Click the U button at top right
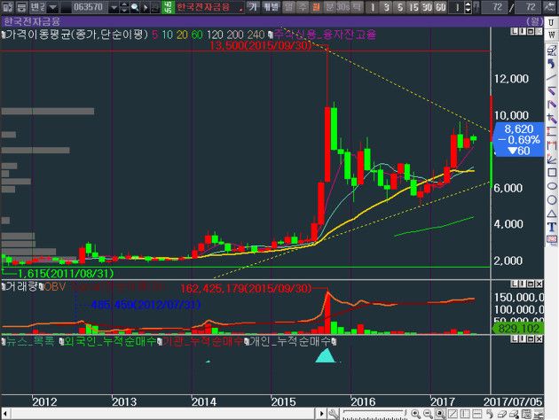Screen dimensions: 559x420 (x=551, y=22)
